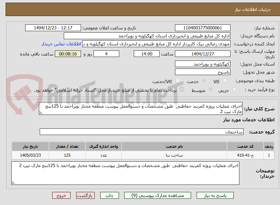Open اطلاعات تماس خریدار link

[x=61, y=44]
